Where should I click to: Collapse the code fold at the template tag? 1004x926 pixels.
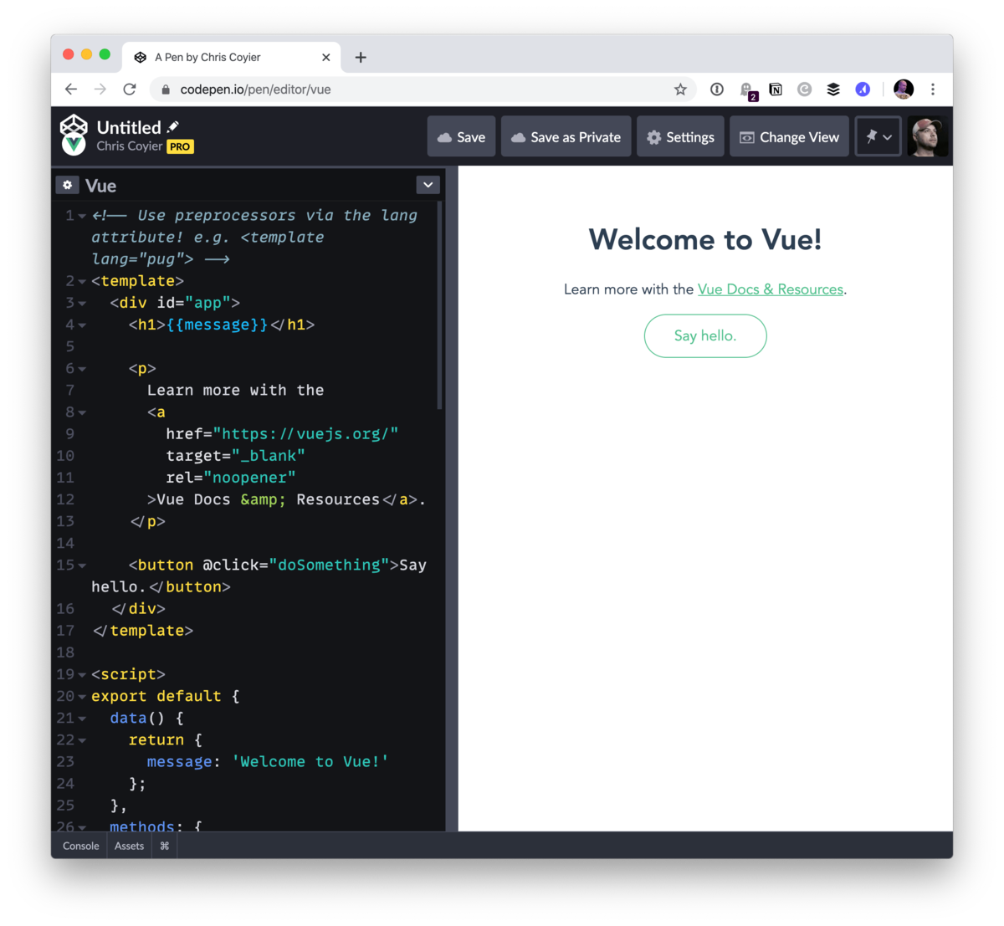81,280
